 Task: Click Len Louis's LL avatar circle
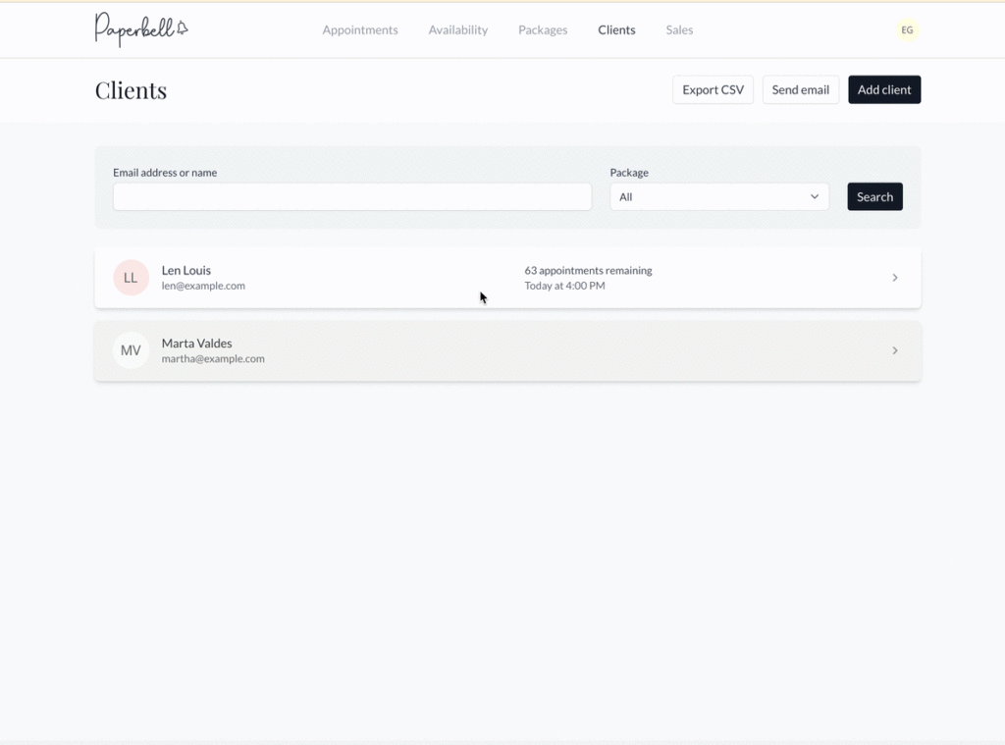pos(131,278)
